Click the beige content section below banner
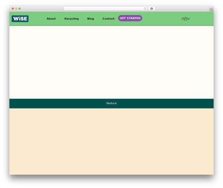 coord(111,141)
